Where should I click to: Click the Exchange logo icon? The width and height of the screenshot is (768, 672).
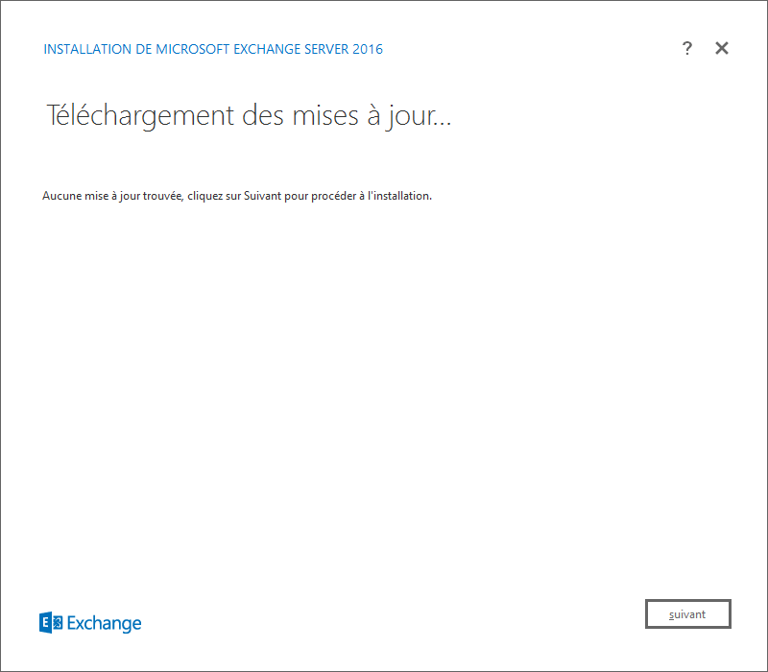[51, 622]
